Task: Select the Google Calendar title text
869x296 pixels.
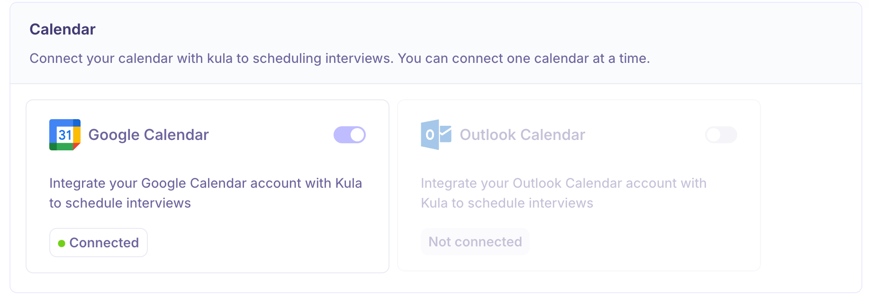Action: [148, 135]
